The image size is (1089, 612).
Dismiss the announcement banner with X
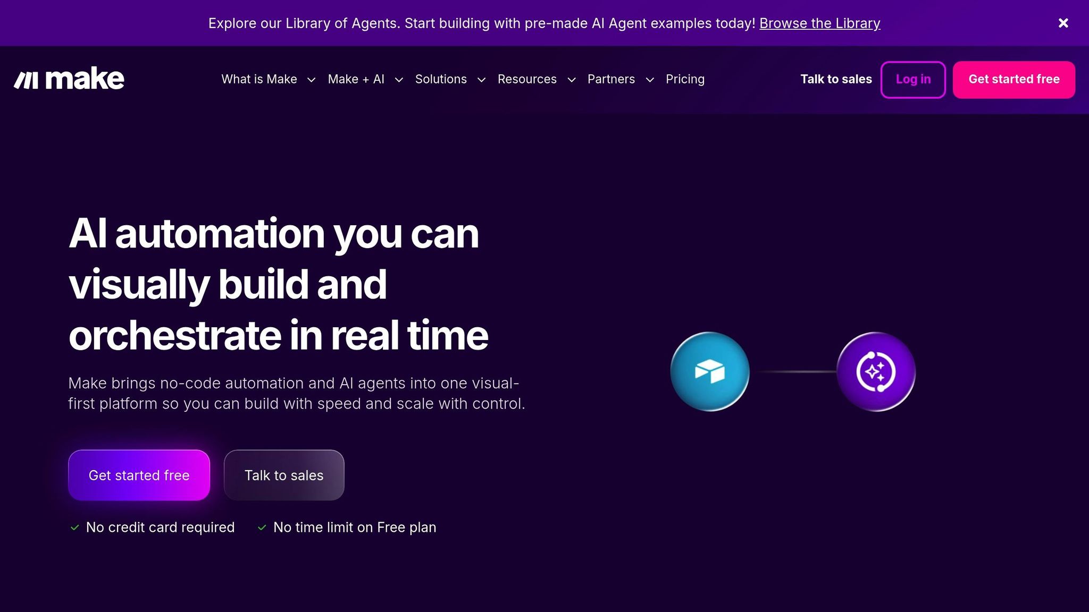click(x=1063, y=23)
